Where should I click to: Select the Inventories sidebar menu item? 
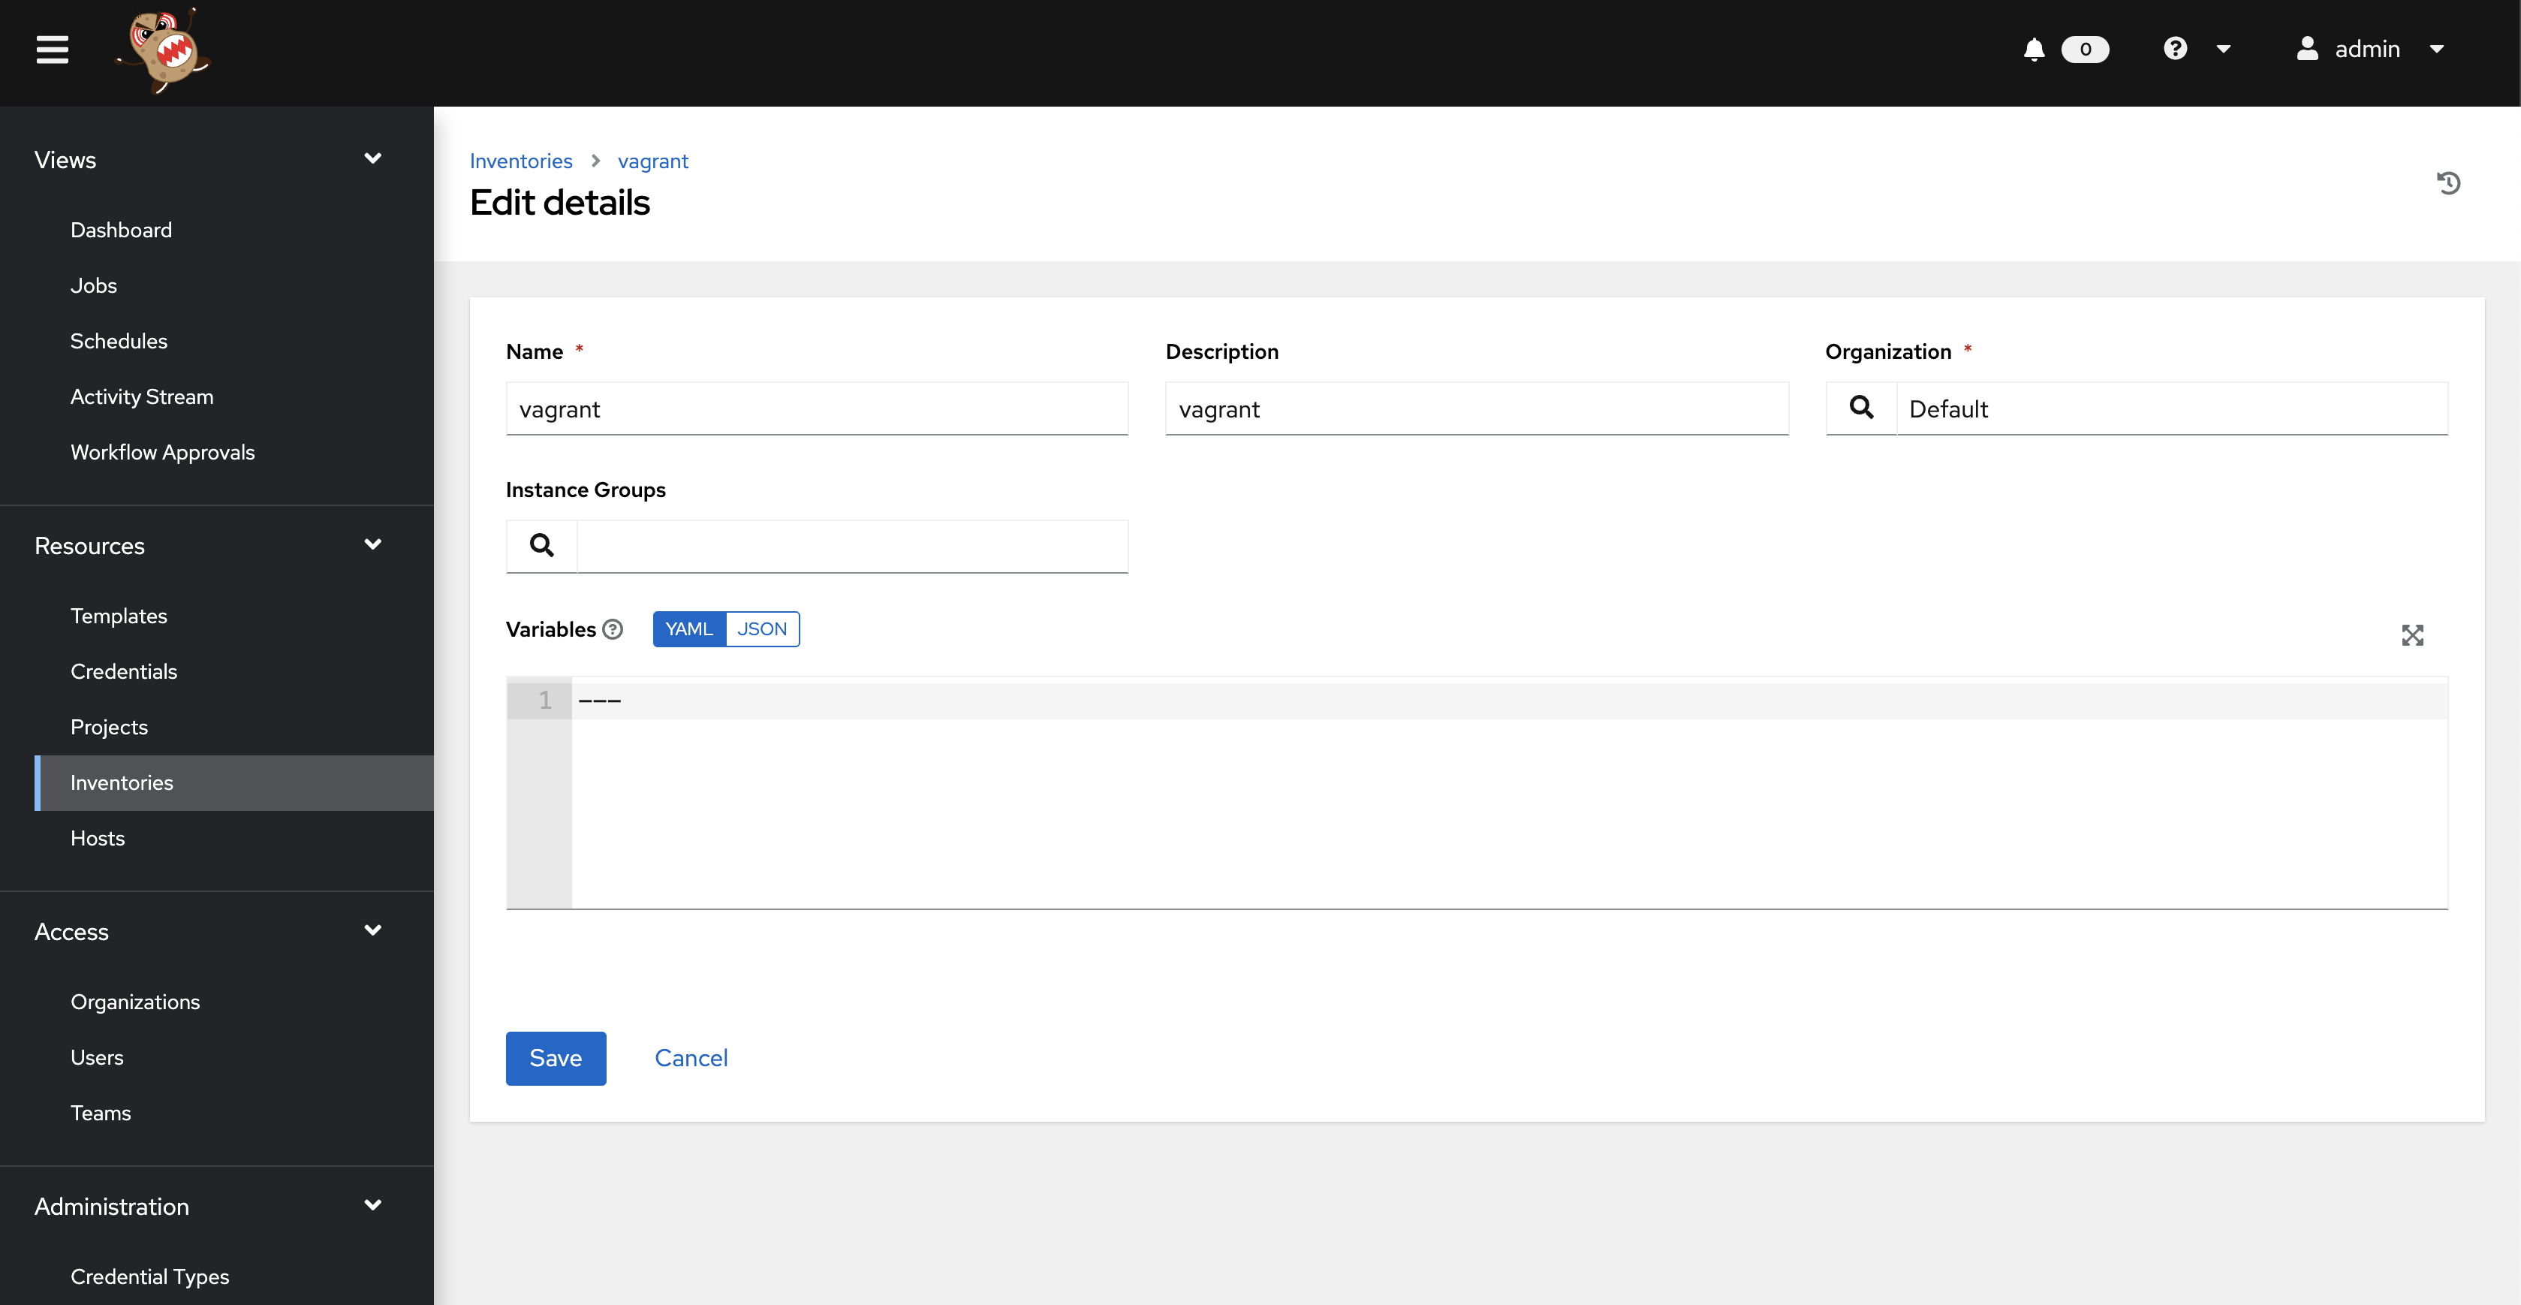(122, 782)
